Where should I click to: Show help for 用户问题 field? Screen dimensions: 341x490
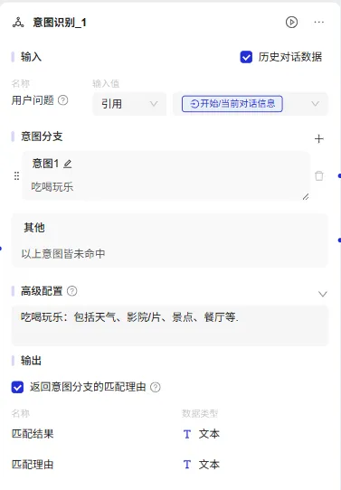click(x=63, y=100)
